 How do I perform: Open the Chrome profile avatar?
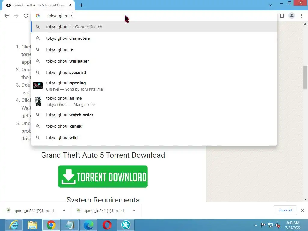point(292,16)
